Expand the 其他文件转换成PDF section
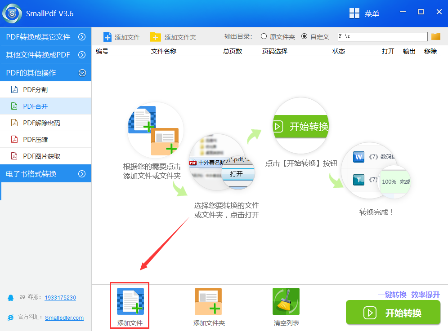The height and width of the screenshot is (331, 448). (46, 55)
